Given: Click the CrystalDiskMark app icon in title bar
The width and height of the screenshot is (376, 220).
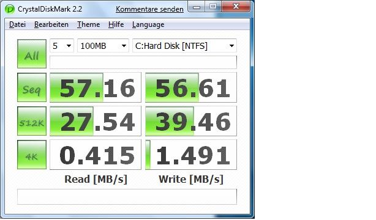Looking at the screenshot, I should (10, 9).
